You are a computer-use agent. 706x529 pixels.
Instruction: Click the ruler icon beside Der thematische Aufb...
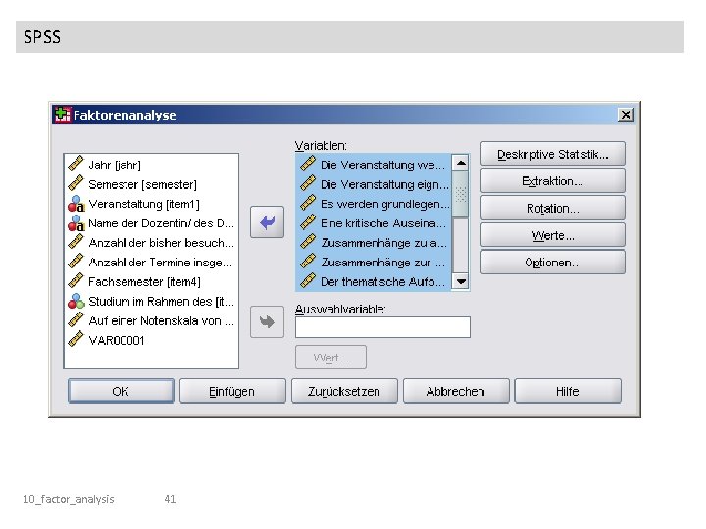[x=308, y=281]
